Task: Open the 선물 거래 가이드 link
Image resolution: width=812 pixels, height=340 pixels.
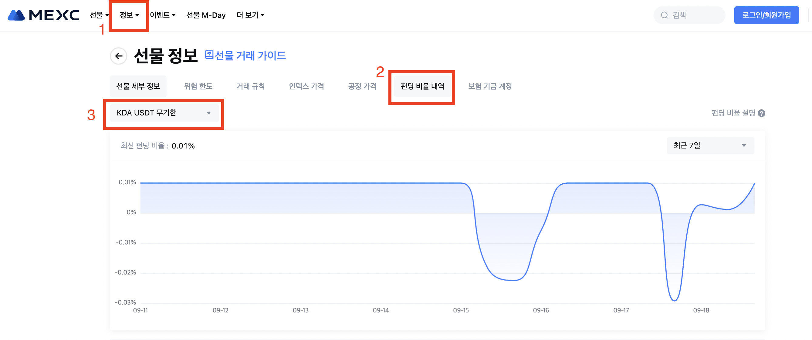Action: tap(250, 56)
